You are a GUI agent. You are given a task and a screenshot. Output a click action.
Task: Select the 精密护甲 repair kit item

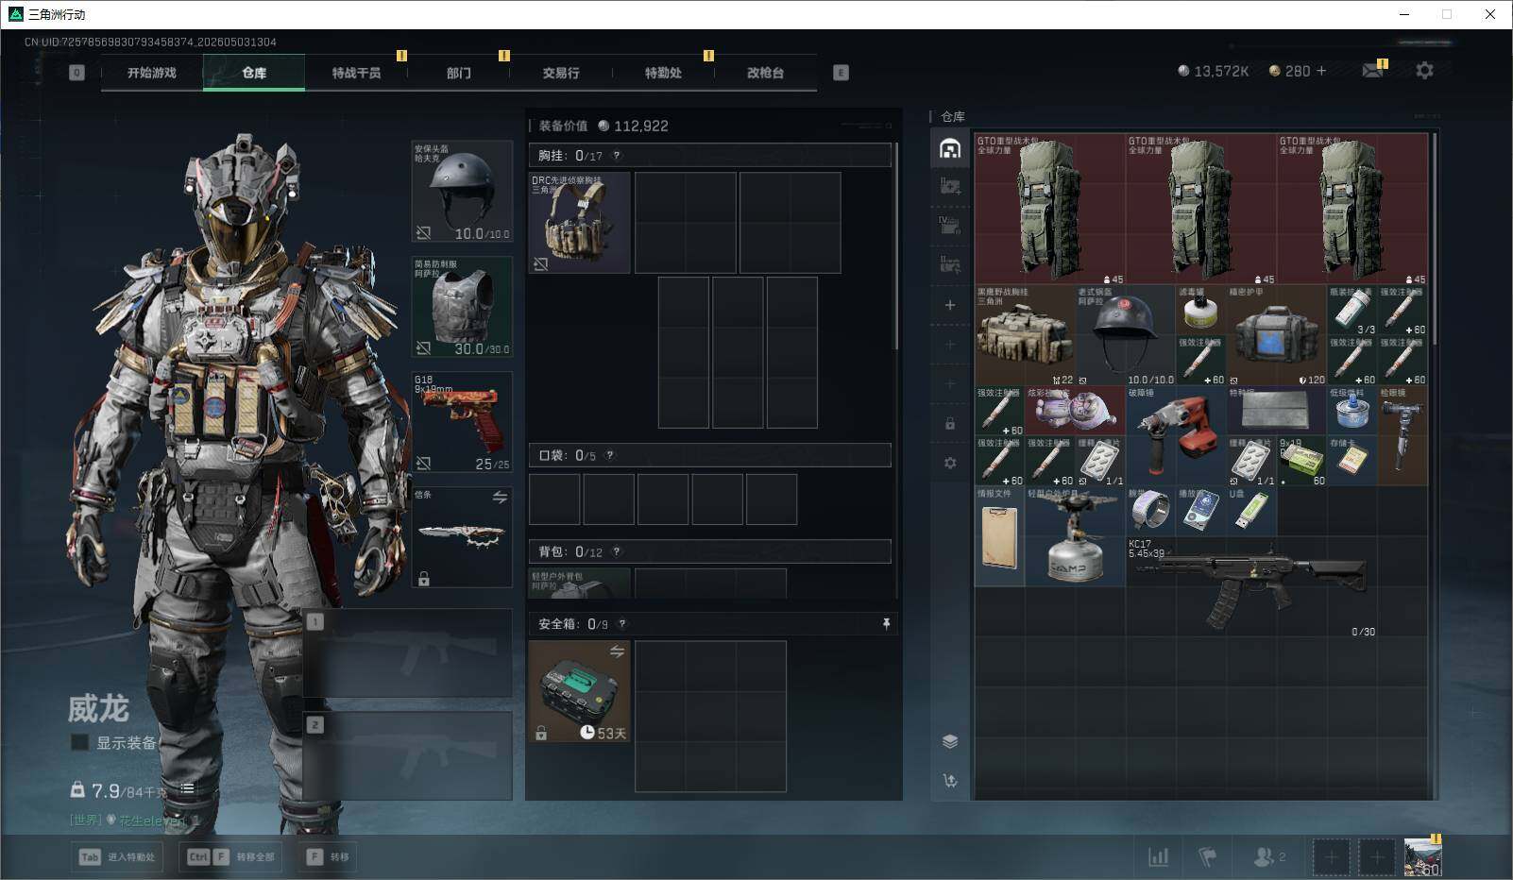(x=1277, y=335)
